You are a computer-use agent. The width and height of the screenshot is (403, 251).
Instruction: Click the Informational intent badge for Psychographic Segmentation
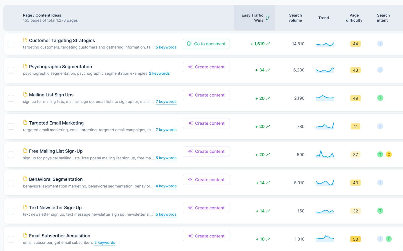(x=380, y=70)
